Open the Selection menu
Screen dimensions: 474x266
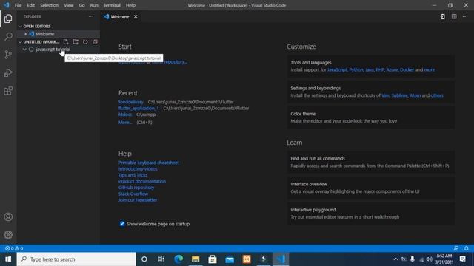click(x=49, y=5)
